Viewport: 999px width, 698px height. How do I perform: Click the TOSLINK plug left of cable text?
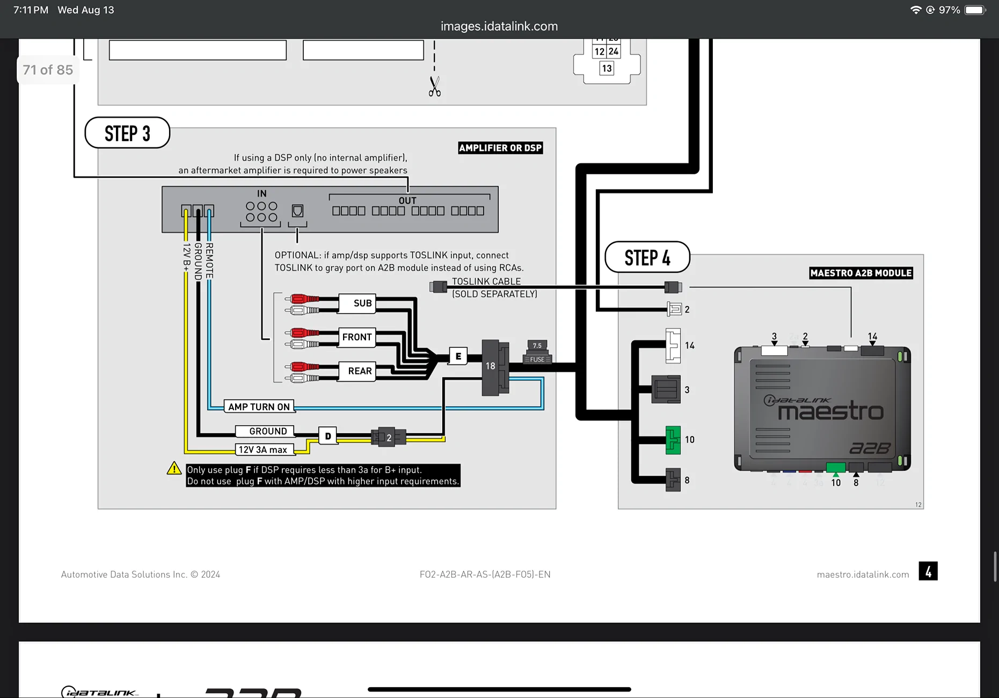click(439, 287)
